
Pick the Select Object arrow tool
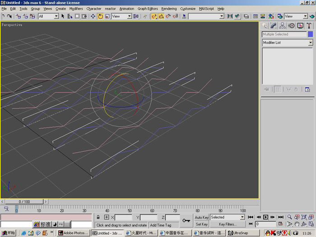[63, 16]
